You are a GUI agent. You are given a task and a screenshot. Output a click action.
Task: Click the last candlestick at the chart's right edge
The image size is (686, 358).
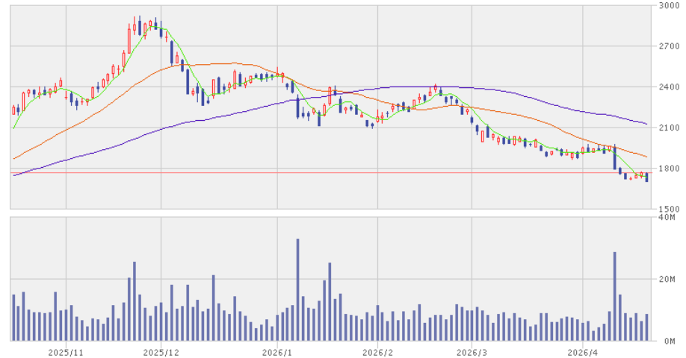click(646, 177)
